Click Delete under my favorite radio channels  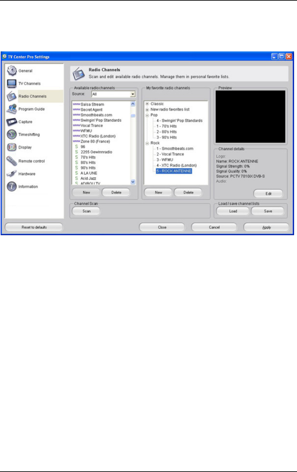click(x=188, y=192)
